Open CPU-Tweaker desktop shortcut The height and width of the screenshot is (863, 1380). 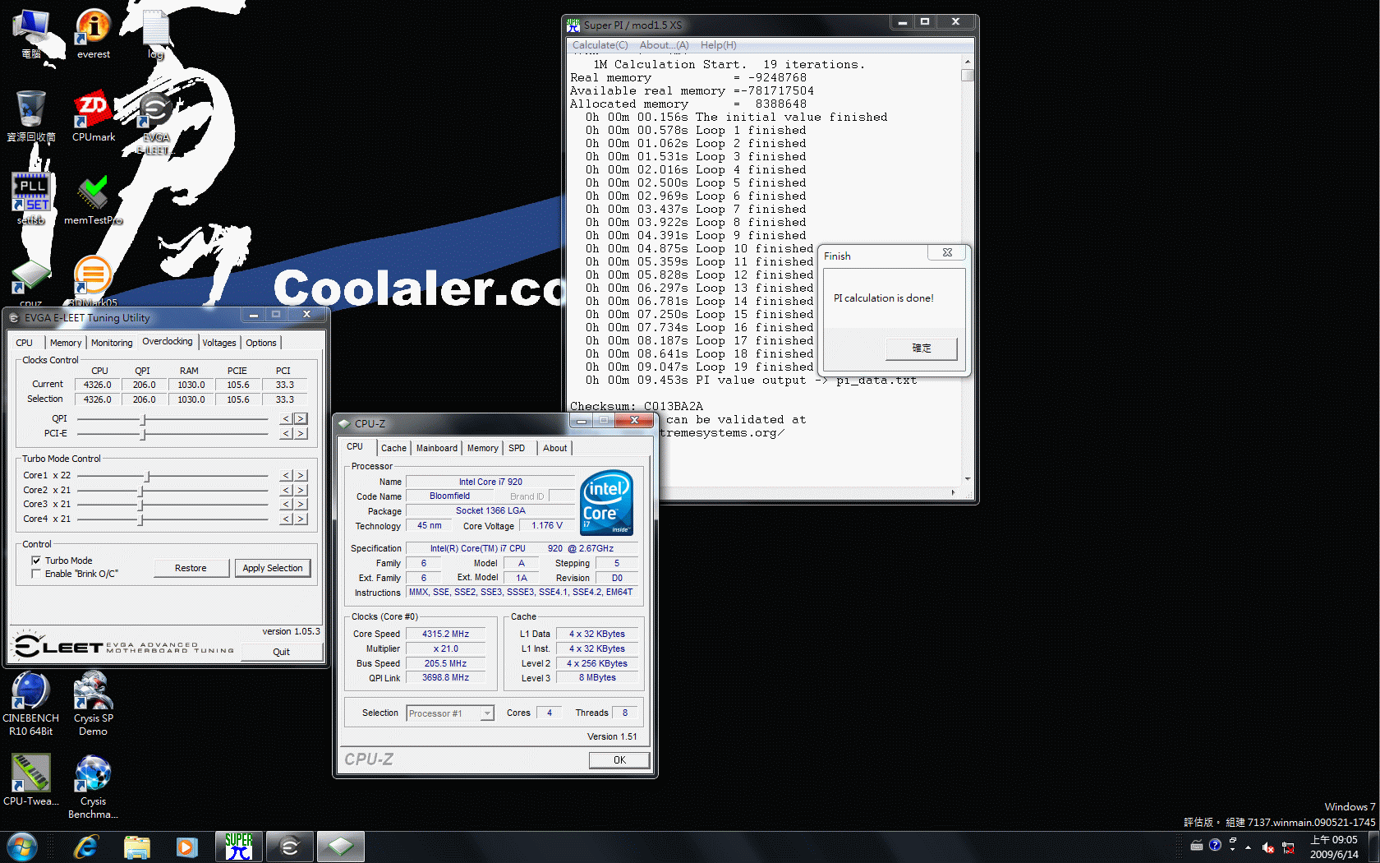pyautogui.click(x=31, y=779)
